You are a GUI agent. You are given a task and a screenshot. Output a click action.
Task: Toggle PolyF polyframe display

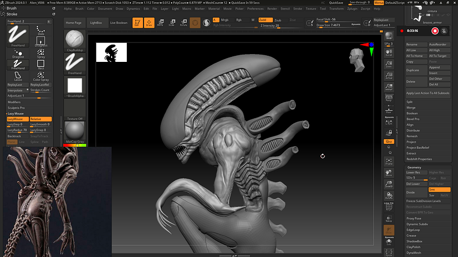click(x=389, y=207)
